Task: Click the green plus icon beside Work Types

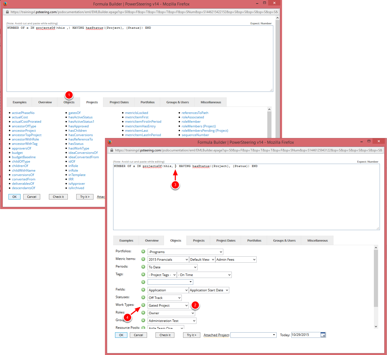Action: coord(143,305)
